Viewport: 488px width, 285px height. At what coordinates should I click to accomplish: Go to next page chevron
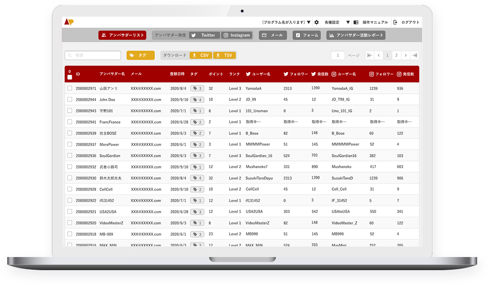tap(406, 55)
